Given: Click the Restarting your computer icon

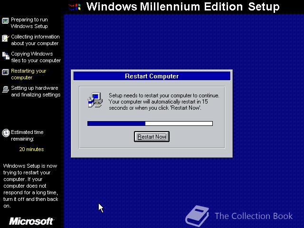Looking at the screenshot, I should tap(5, 72).
